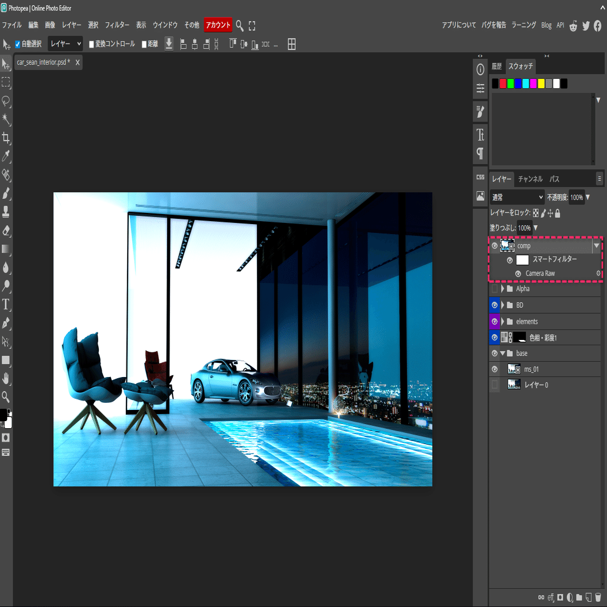Screen dimensions: 607x607
Task: Pick the red swatch
Action: click(x=502, y=84)
